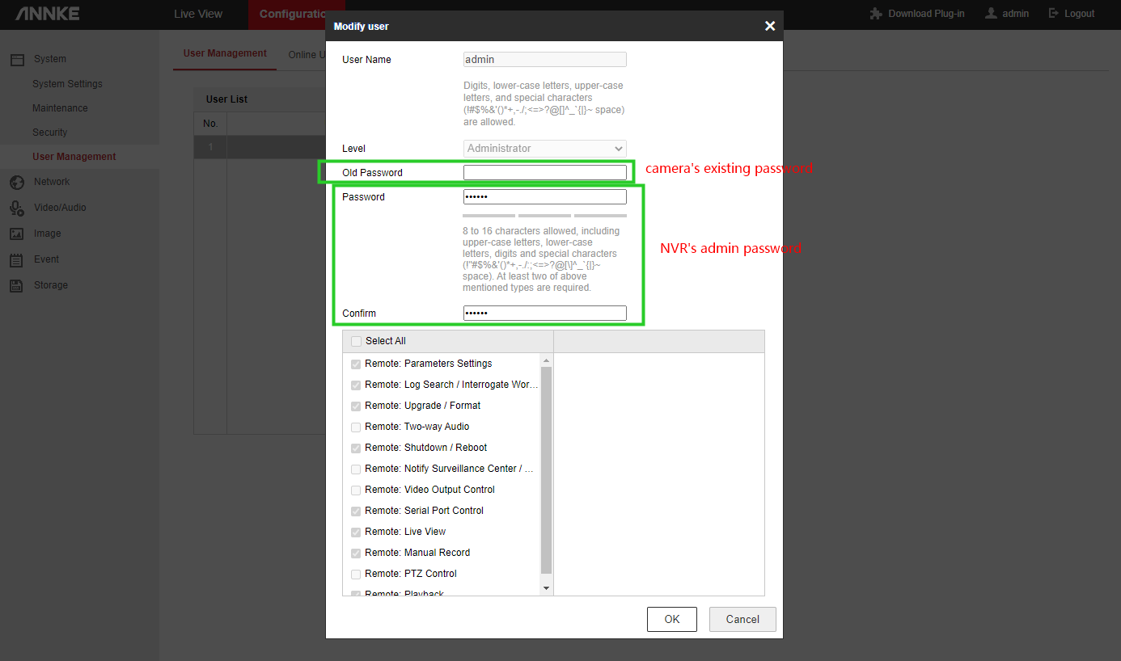Click into the Old Password field
The image size is (1121, 661).
pyautogui.click(x=544, y=172)
